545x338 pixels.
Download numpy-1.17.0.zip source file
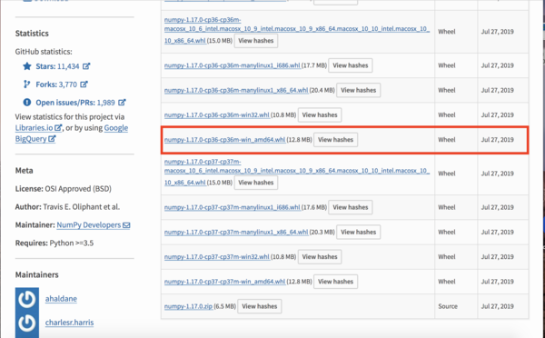pos(188,306)
